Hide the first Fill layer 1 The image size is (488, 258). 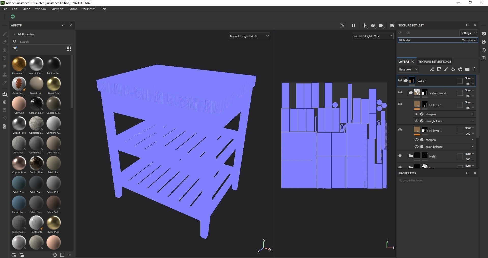tap(400, 104)
